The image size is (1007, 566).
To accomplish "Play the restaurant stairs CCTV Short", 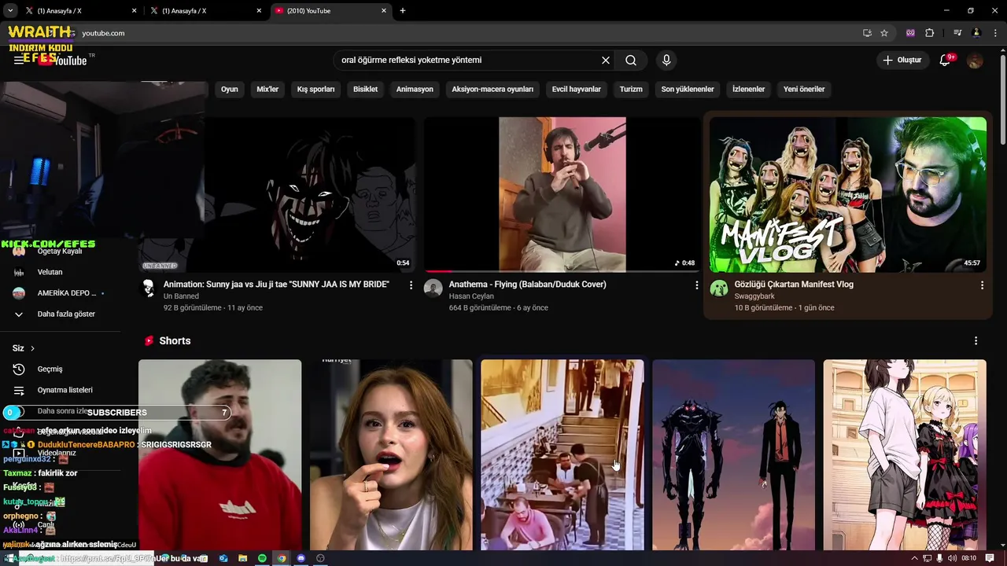I will click(563, 455).
